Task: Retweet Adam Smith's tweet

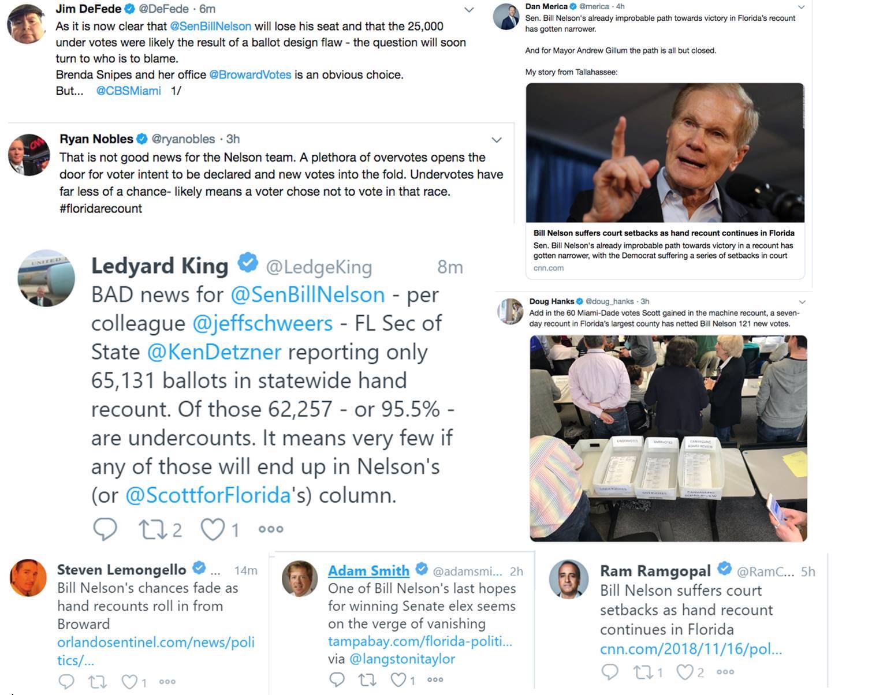Action: tap(367, 680)
